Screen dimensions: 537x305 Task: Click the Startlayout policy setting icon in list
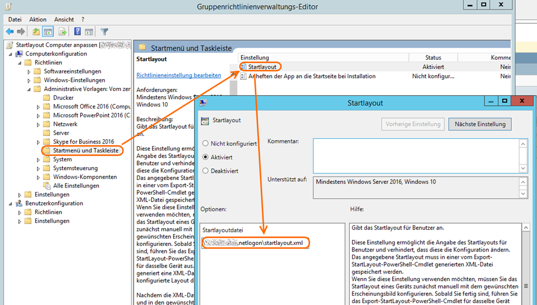pos(244,67)
